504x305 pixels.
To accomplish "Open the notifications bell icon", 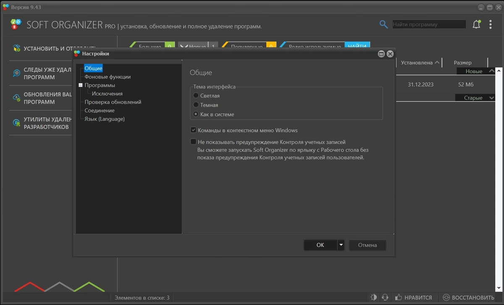I will pyautogui.click(x=476, y=24).
